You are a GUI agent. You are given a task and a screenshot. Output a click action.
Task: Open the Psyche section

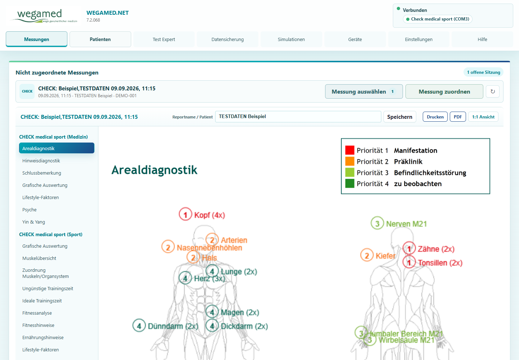tap(57, 210)
